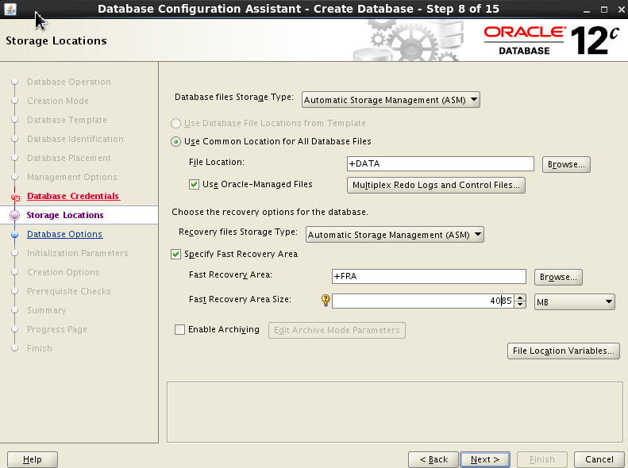Viewport: 628px width, 468px height.
Task: Click the Database Options step bullet icon
Action: point(14,235)
